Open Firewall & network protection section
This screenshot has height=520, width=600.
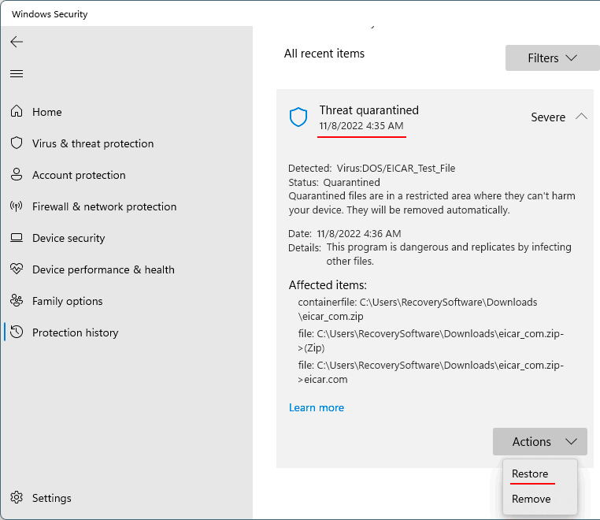pos(105,206)
